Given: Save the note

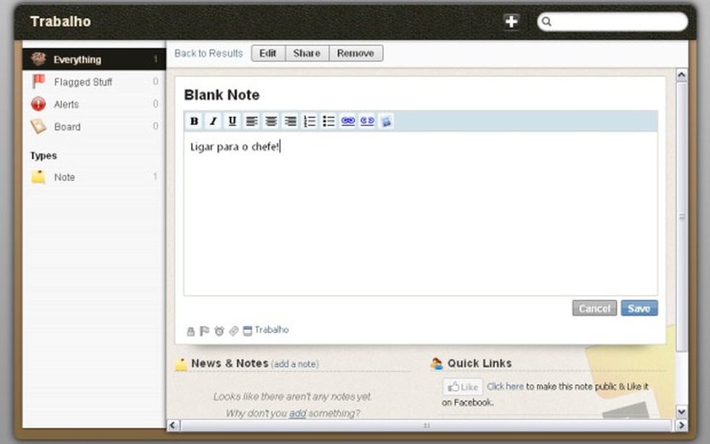Looking at the screenshot, I should (639, 308).
